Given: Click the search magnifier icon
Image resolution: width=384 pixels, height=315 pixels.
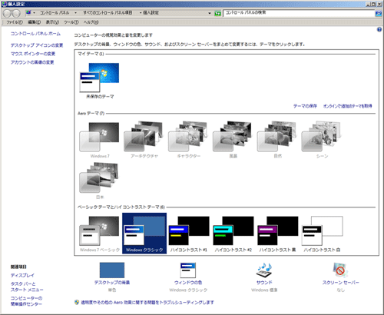Looking at the screenshot, I should pyautogui.click(x=379, y=13).
